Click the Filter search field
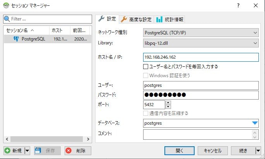265x159 pixels. click(x=48, y=19)
